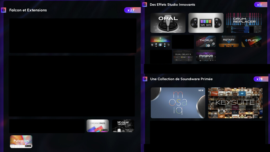Open the Mosaiq soundware card

[178, 103]
